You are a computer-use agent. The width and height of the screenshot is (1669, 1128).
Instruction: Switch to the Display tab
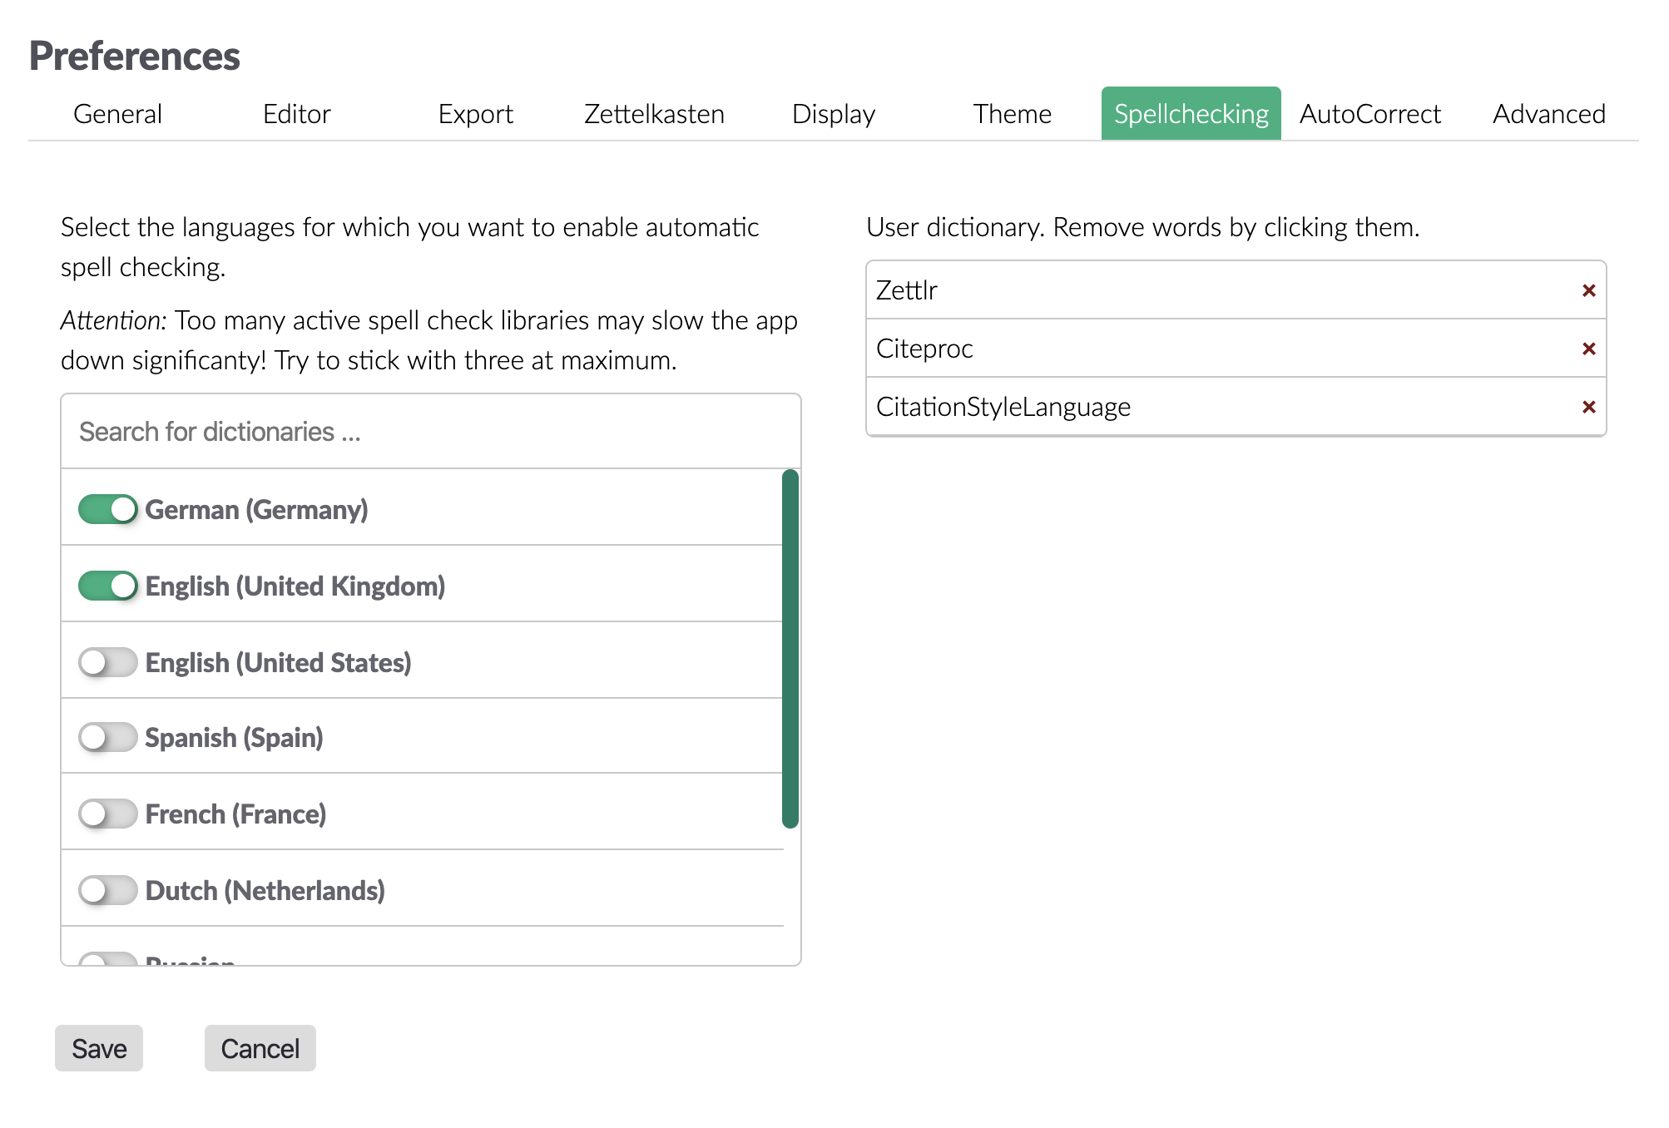pyautogui.click(x=834, y=114)
